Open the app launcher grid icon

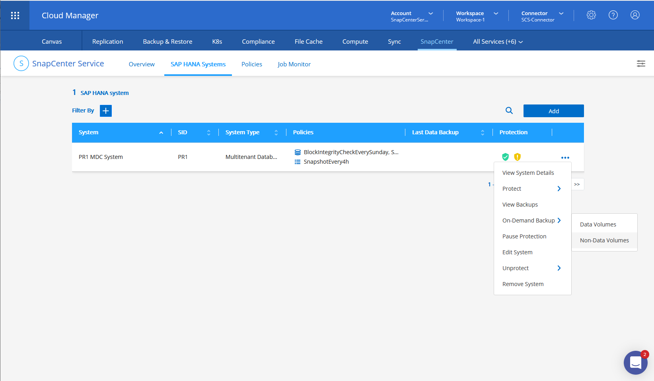click(15, 15)
